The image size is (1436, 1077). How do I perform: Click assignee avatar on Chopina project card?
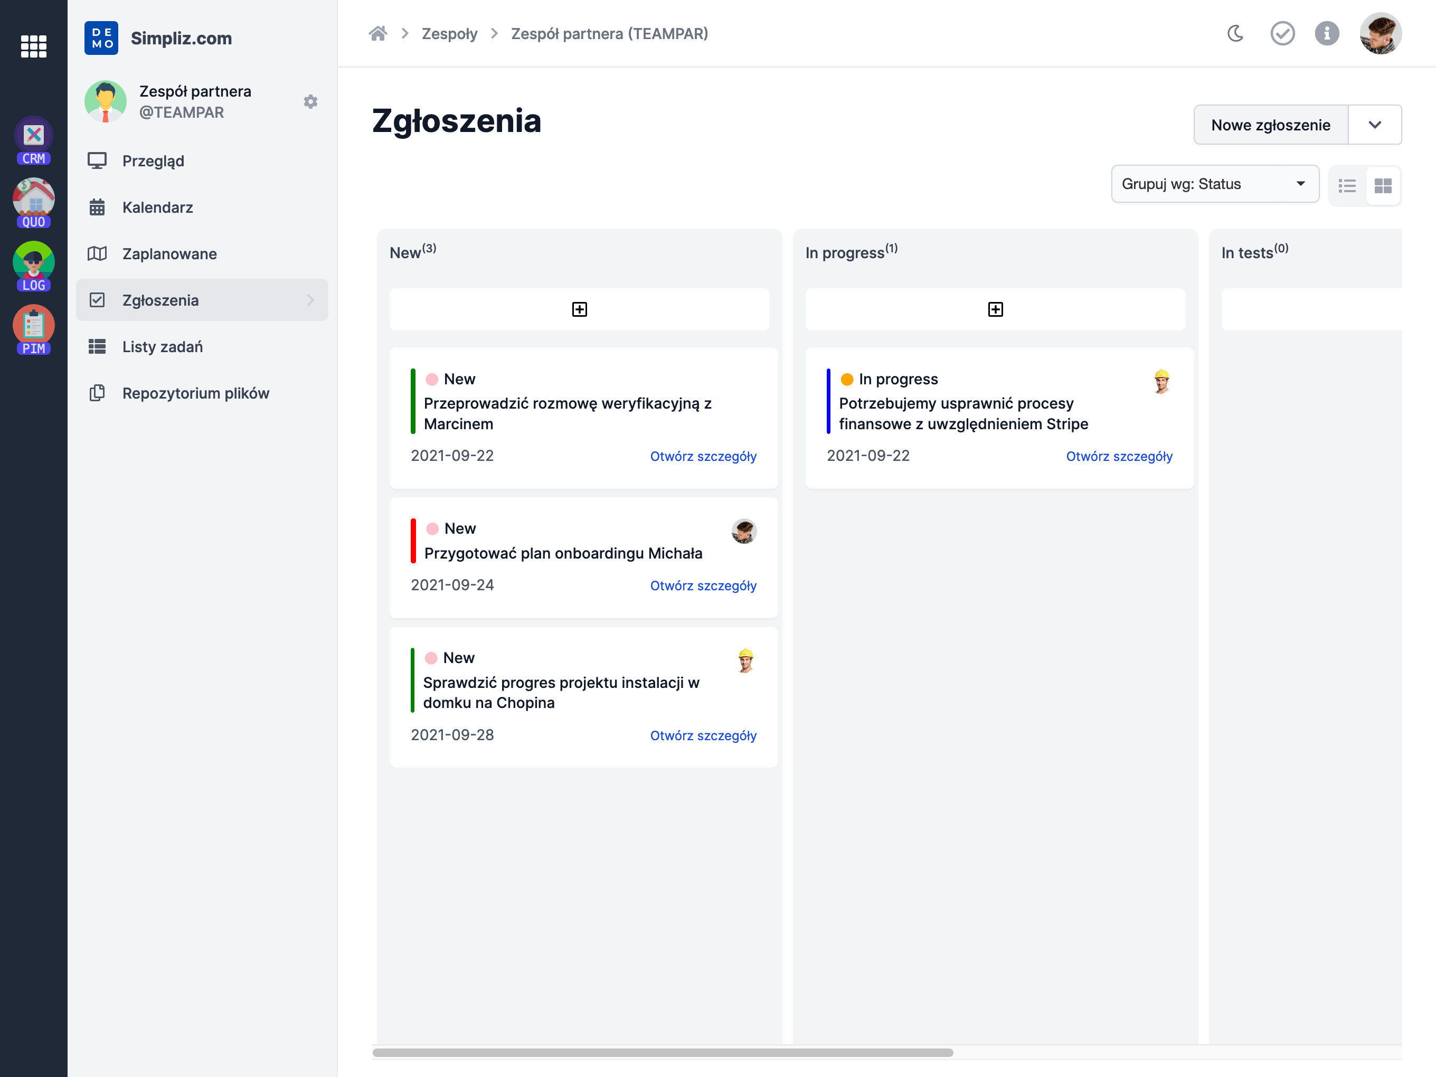745,661
